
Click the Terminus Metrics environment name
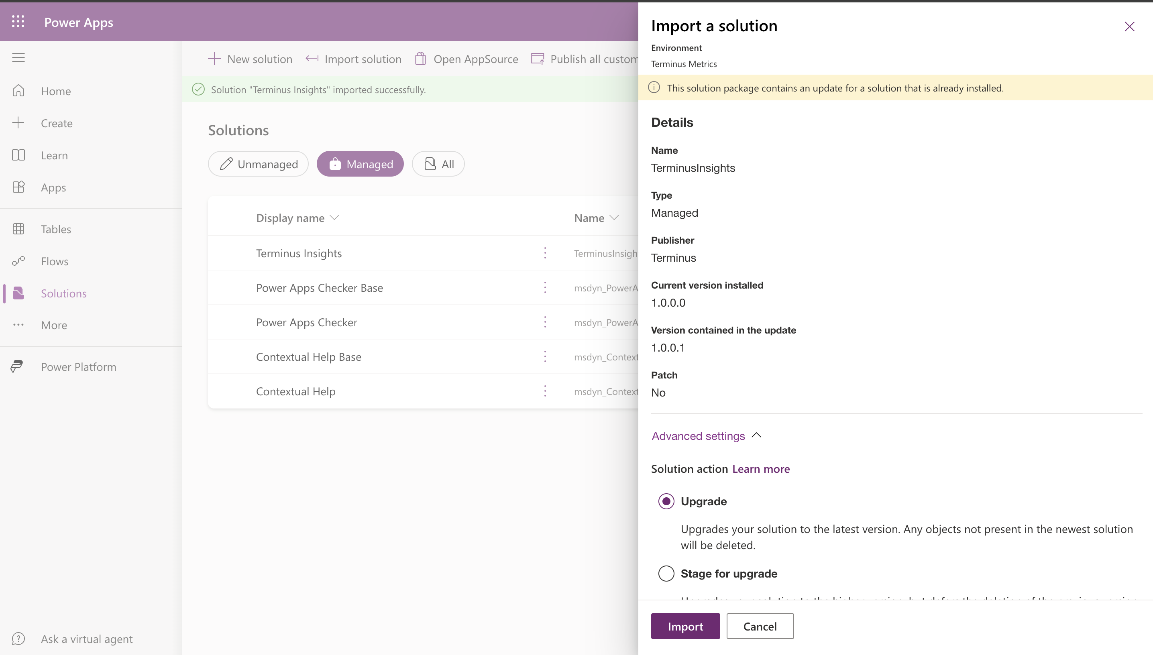point(684,64)
